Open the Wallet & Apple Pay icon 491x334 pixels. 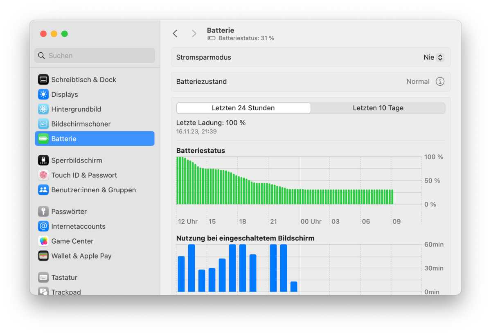coord(43,256)
